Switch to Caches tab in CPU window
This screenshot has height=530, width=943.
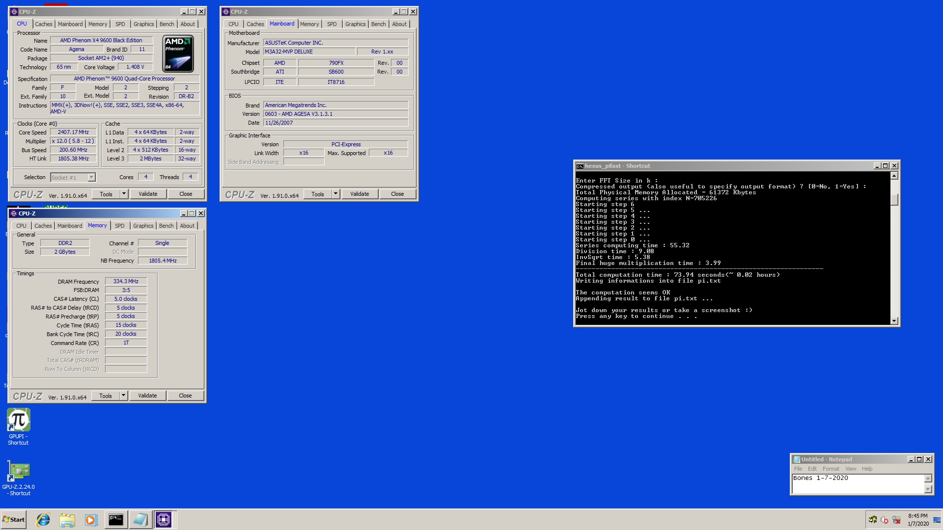(x=43, y=24)
